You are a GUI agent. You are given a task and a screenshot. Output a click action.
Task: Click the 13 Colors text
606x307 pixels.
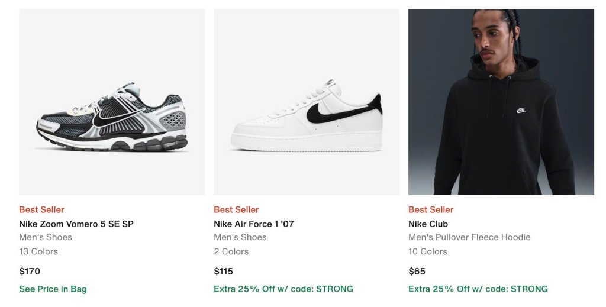coord(38,251)
